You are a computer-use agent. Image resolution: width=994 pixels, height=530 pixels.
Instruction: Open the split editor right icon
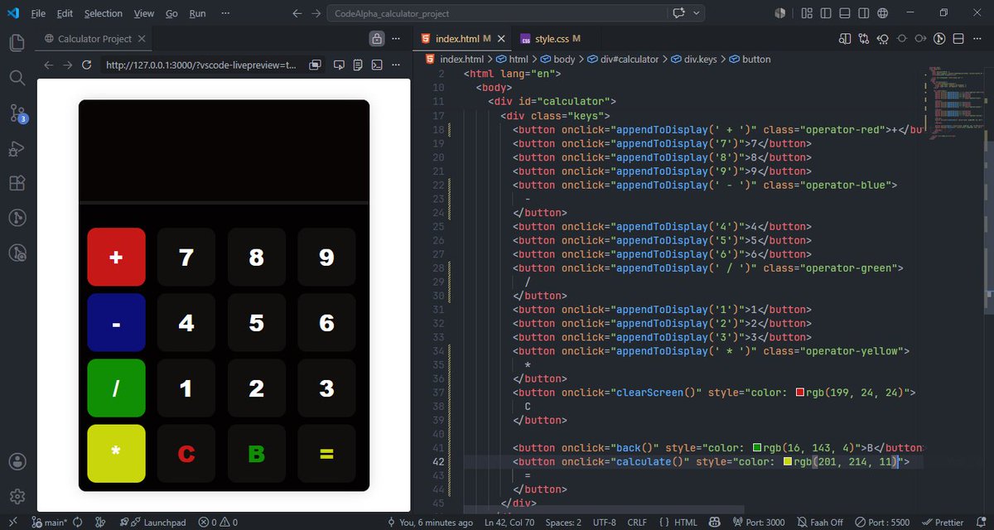click(845, 39)
